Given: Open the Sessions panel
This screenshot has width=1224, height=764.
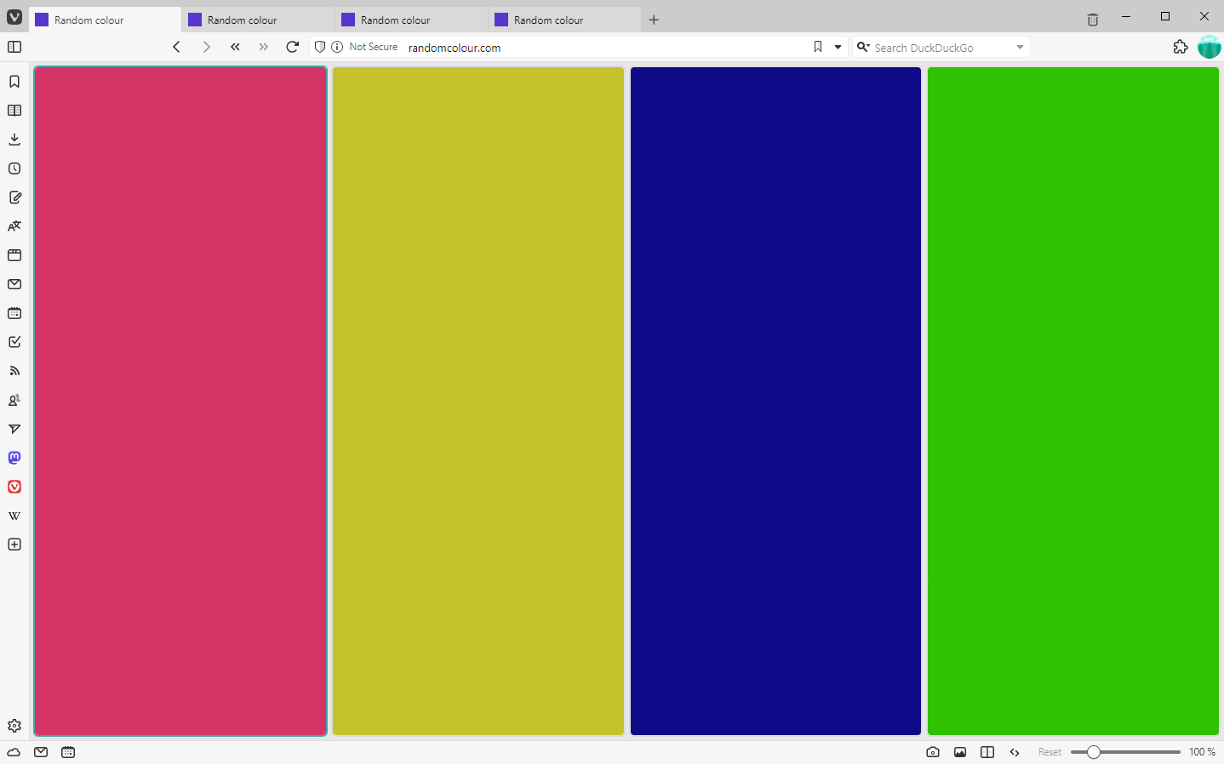Looking at the screenshot, I should tap(14, 429).
